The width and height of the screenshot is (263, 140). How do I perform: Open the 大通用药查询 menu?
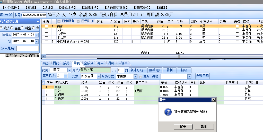coord(116,7)
